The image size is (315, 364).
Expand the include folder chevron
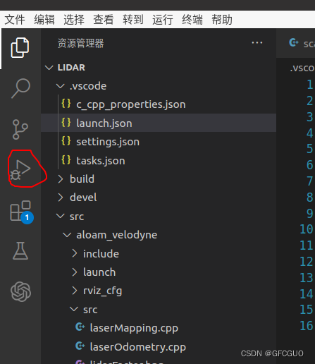click(75, 253)
